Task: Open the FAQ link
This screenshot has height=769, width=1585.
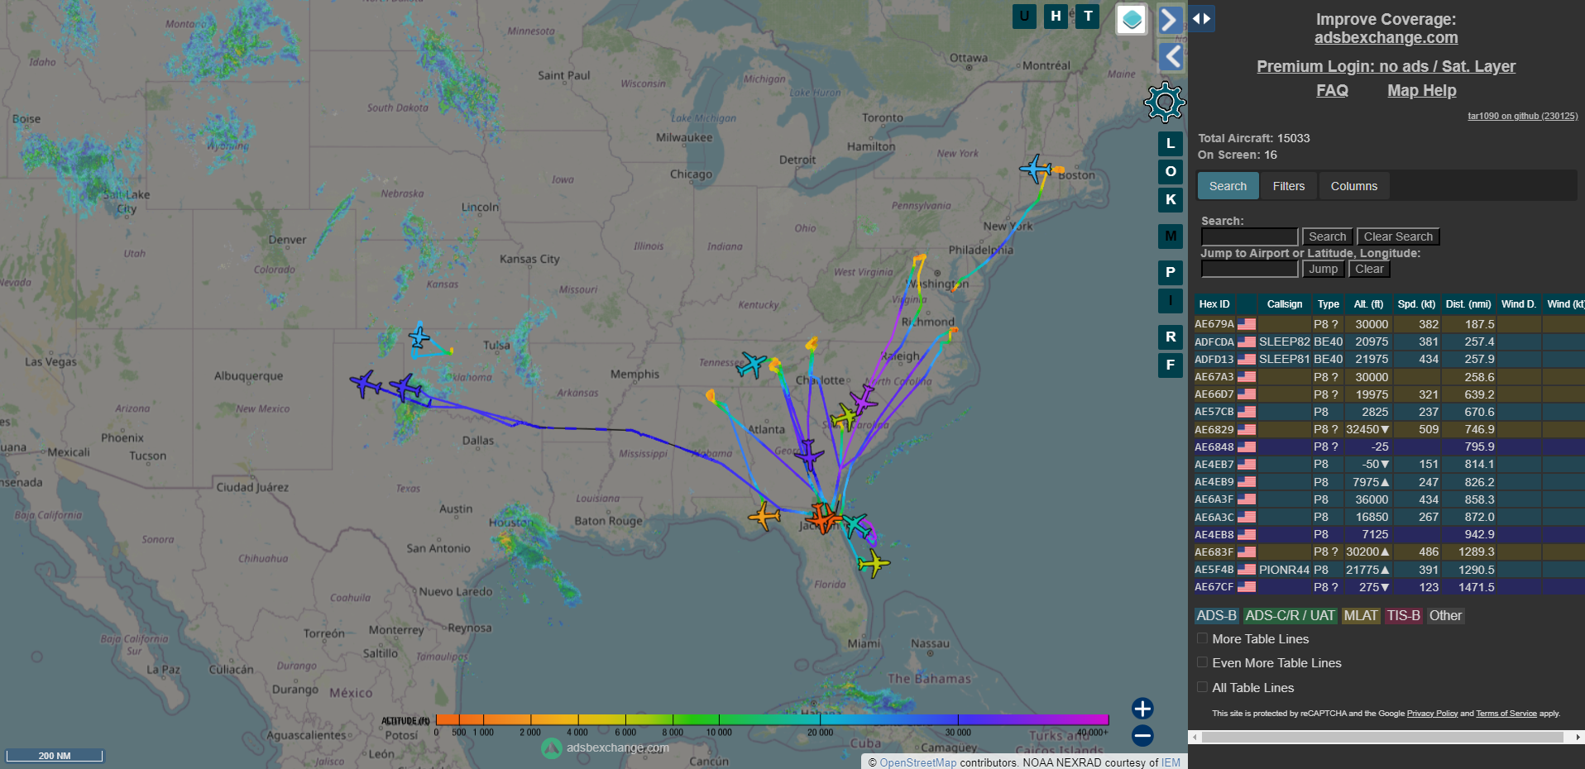Action: tap(1332, 90)
